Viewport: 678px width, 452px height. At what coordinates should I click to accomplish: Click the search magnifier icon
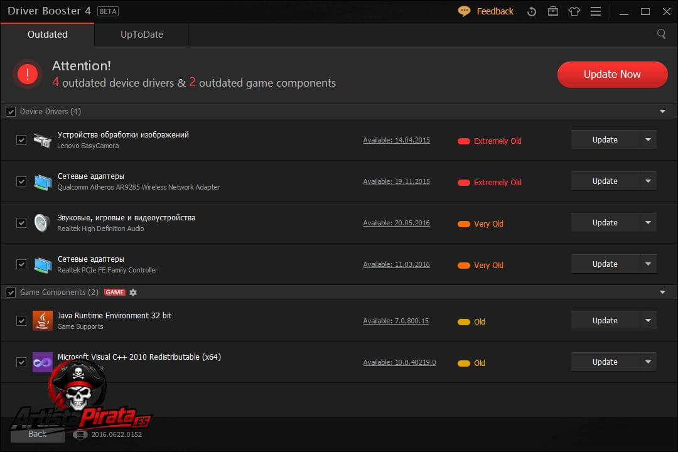click(661, 34)
